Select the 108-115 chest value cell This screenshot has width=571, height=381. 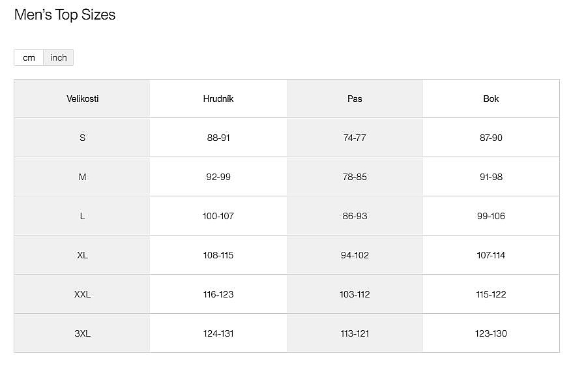(218, 255)
